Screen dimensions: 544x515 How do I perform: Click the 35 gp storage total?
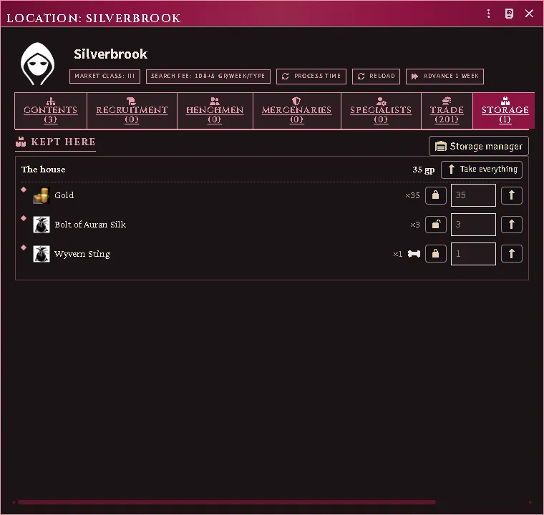(x=424, y=170)
